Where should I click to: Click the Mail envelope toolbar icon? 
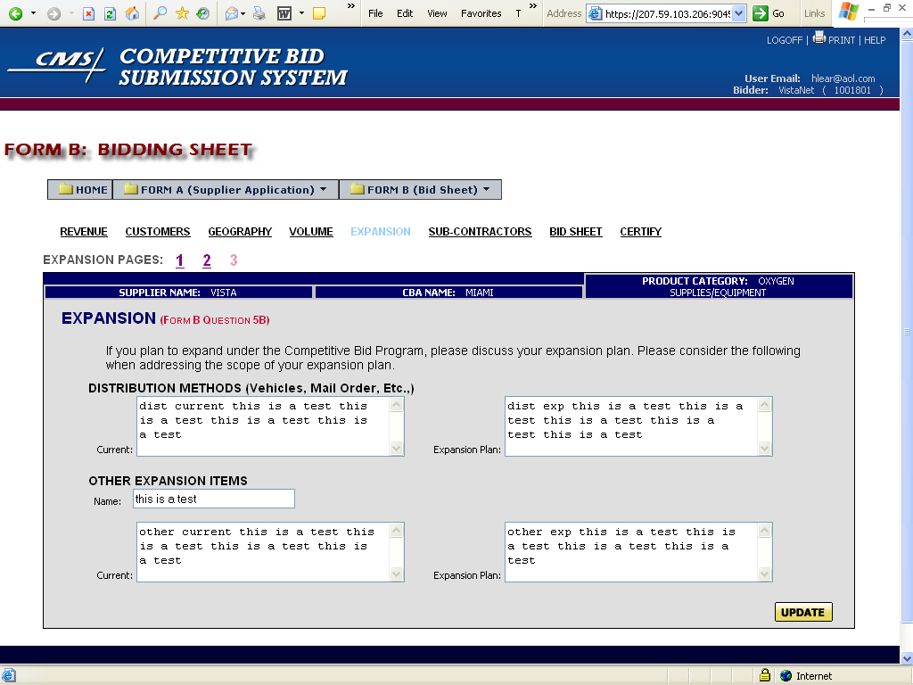[232, 12]
